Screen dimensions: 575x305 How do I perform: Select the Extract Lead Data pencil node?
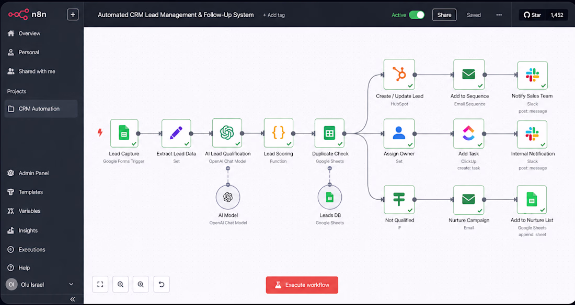point(176,133)
